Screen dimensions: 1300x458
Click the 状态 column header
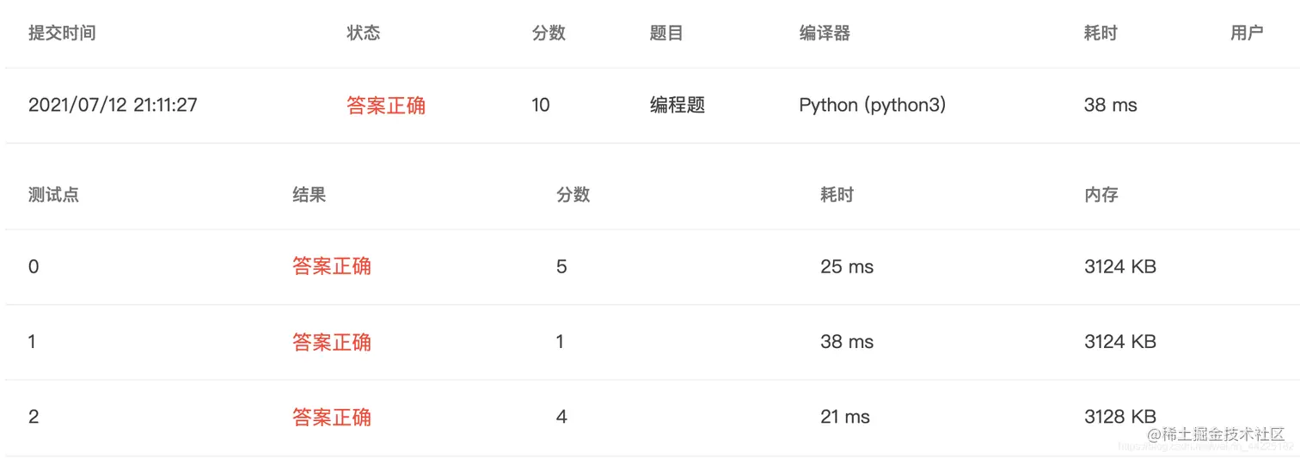(363, 34)
